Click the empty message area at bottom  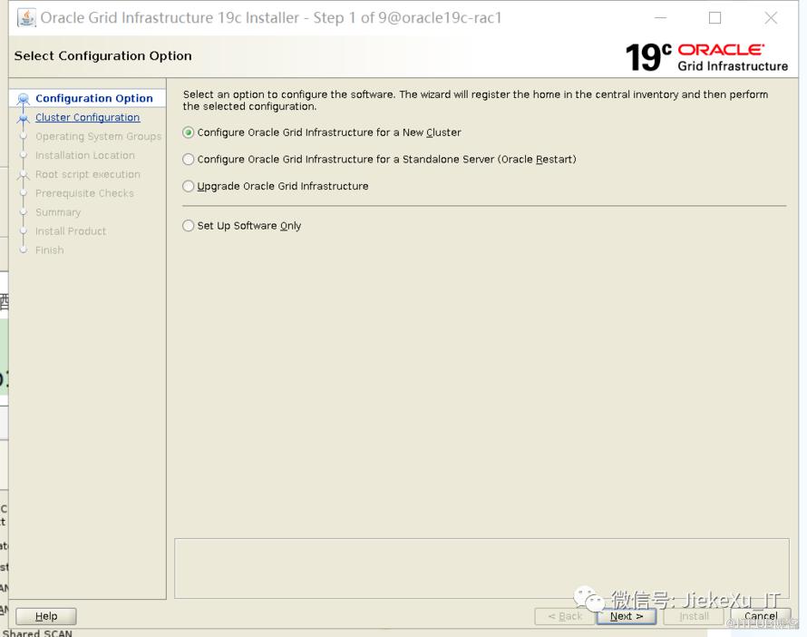pos(481,569)
